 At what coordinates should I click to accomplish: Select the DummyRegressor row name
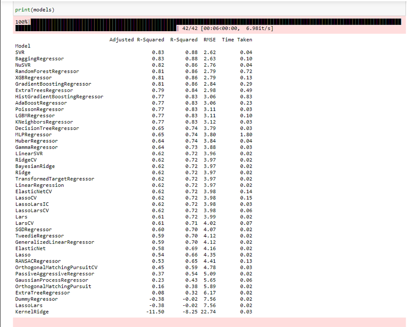[37, 299]
